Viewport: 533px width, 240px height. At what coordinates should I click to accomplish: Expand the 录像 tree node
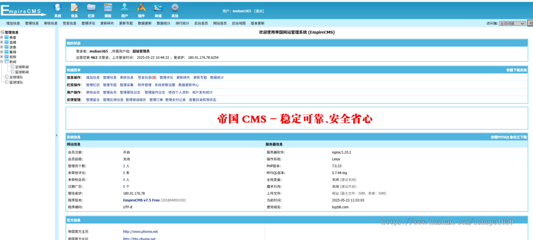2,47
